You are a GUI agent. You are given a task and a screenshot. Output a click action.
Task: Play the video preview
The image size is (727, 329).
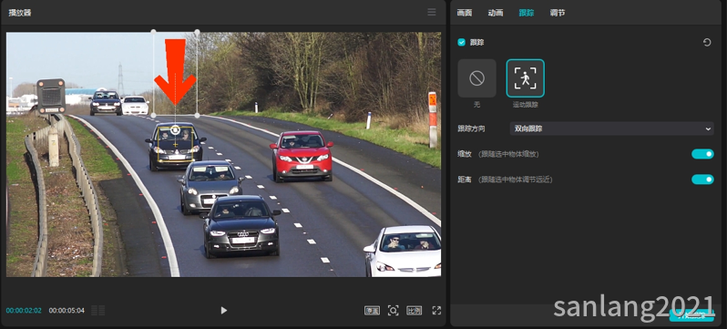(x=224, y=311)
